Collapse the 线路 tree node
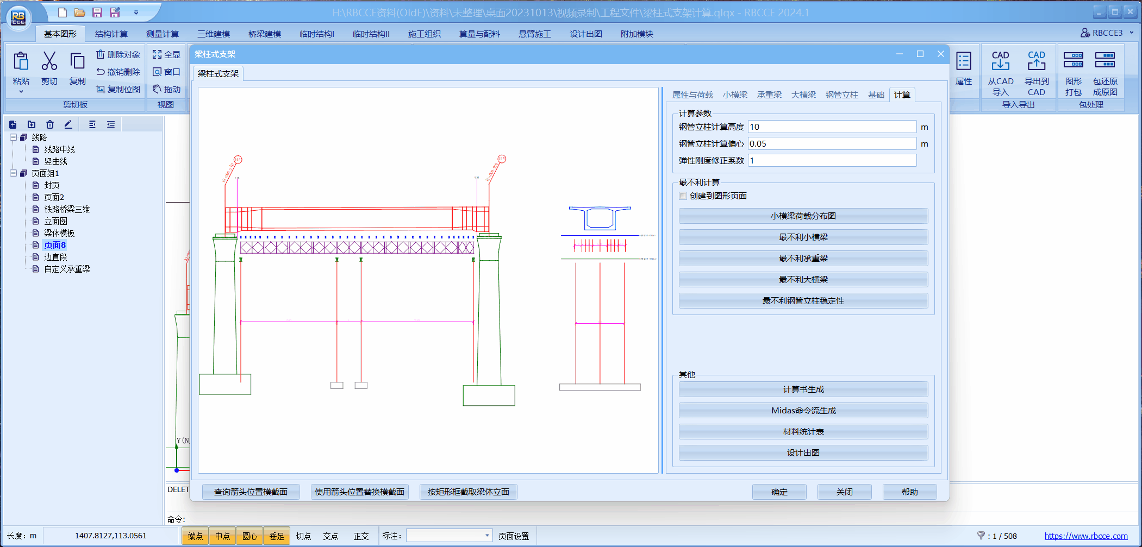Screen dimensions: 1142x547 pos(13,137)
